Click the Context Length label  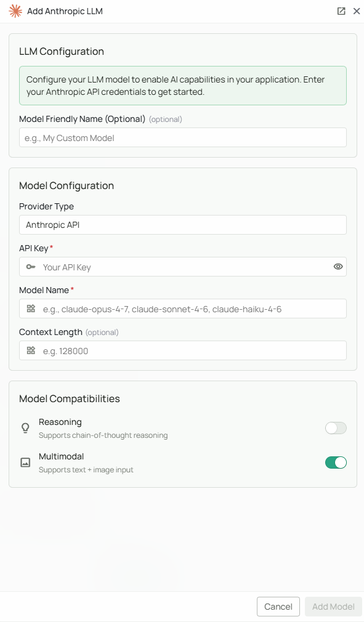pyautogui.click(x=51, y=332)
